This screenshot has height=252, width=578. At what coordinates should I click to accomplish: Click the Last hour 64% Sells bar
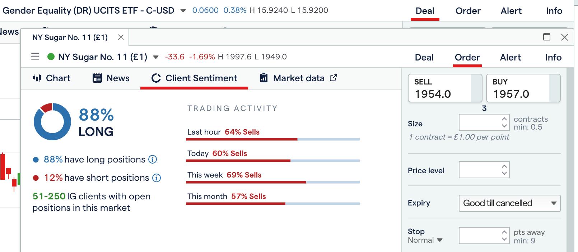(x=273, y=139)
